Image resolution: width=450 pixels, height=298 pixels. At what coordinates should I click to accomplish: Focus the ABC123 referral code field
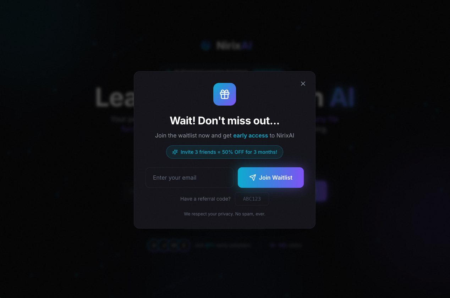(x=252, y=199)
